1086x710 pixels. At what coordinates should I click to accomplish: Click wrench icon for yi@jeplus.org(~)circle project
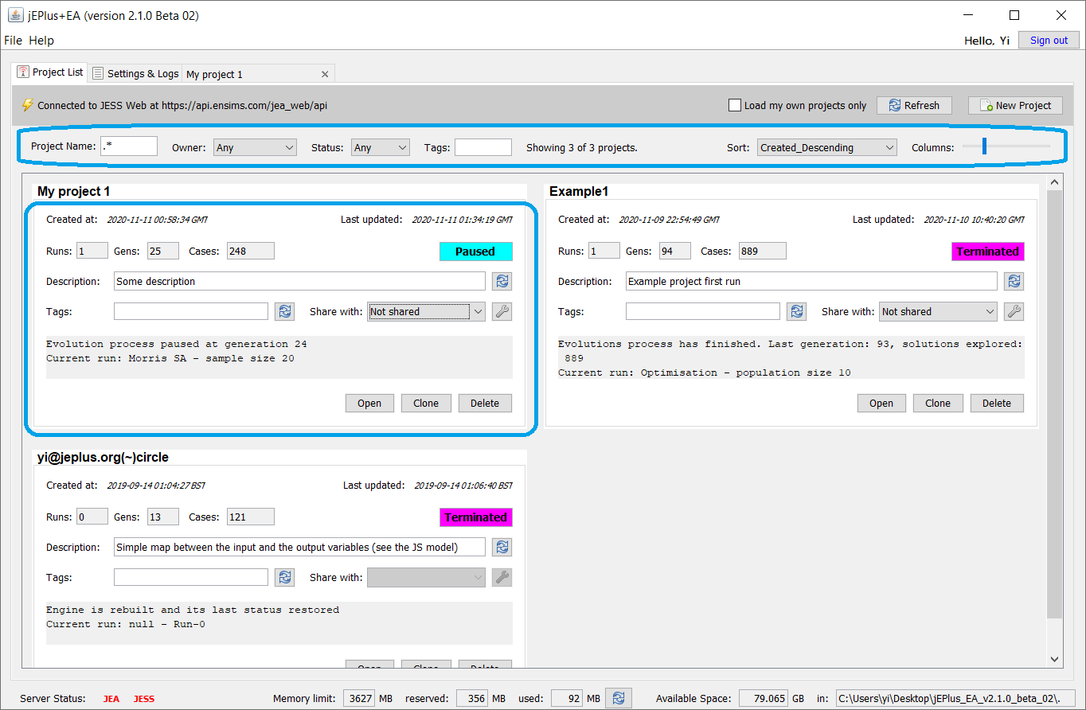coord(502,577)
